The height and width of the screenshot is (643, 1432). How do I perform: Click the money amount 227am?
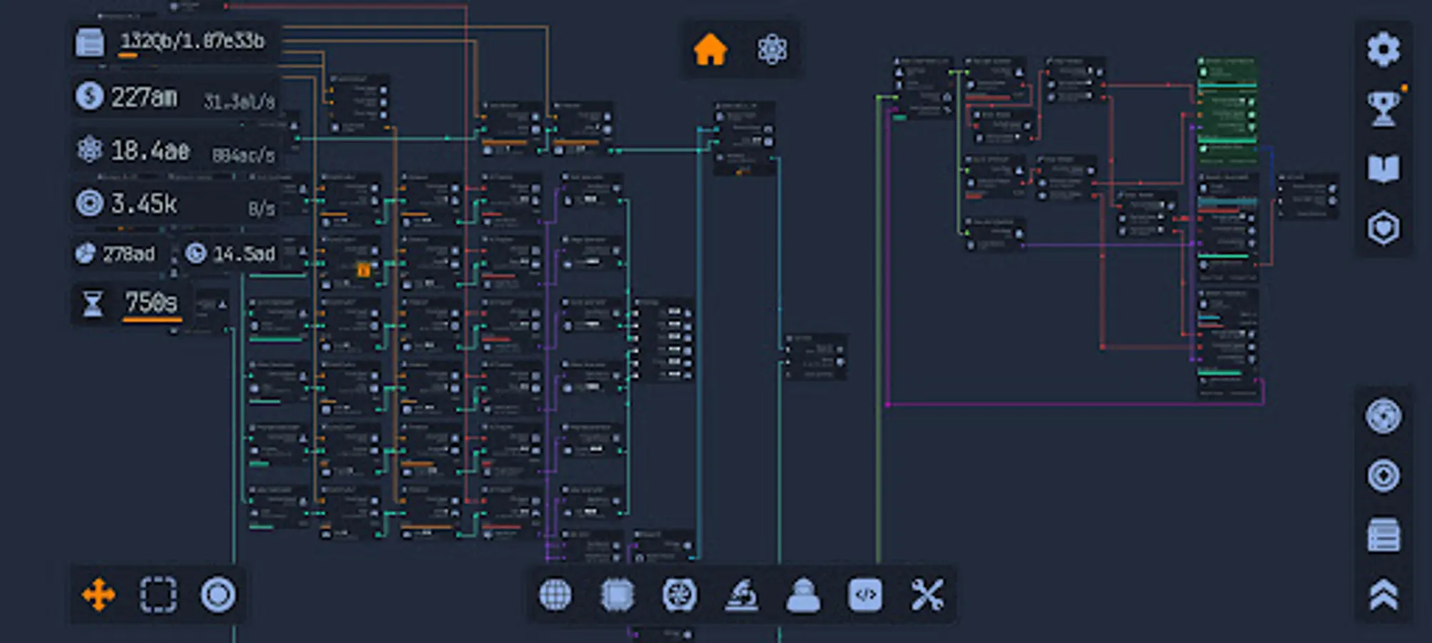[x=144, y=97]
